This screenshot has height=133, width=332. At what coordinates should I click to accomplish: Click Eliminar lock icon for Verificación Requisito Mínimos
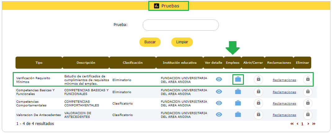click(x=307, y=79)
